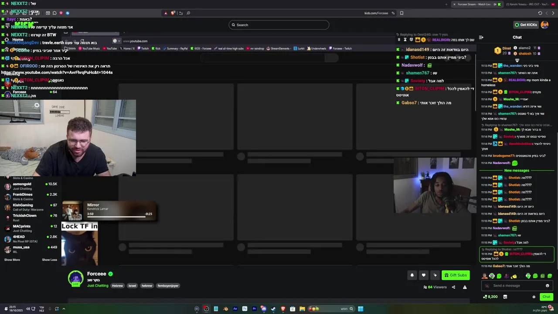Image resolution: width=558 pixels, height=314 pixels.
Task: Click the Gift Subs button
Action: click(456, 275)
